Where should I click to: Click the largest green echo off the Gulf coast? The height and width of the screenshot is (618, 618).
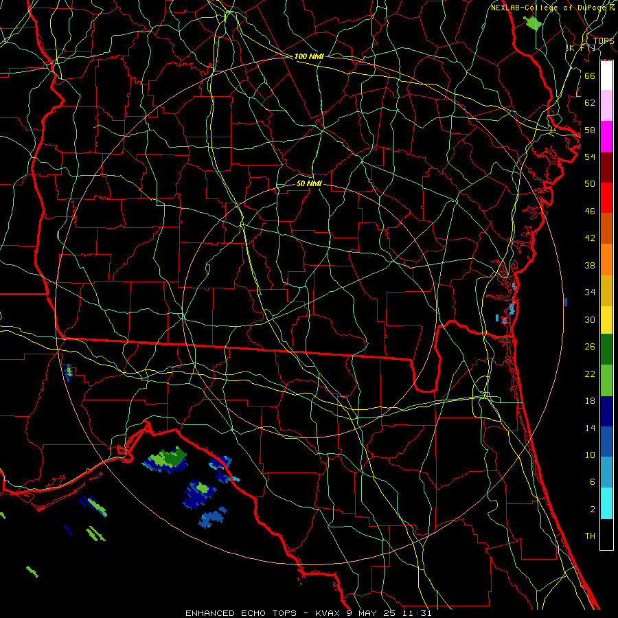click(x=166, y=460)
